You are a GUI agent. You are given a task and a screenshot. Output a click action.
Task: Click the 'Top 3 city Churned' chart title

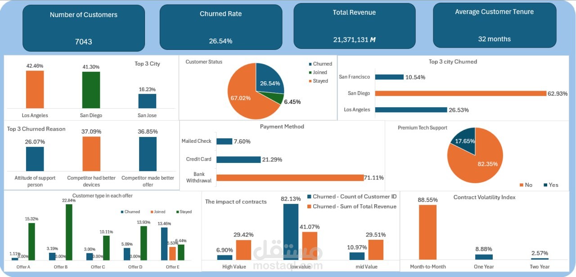[x=453, y=62]
